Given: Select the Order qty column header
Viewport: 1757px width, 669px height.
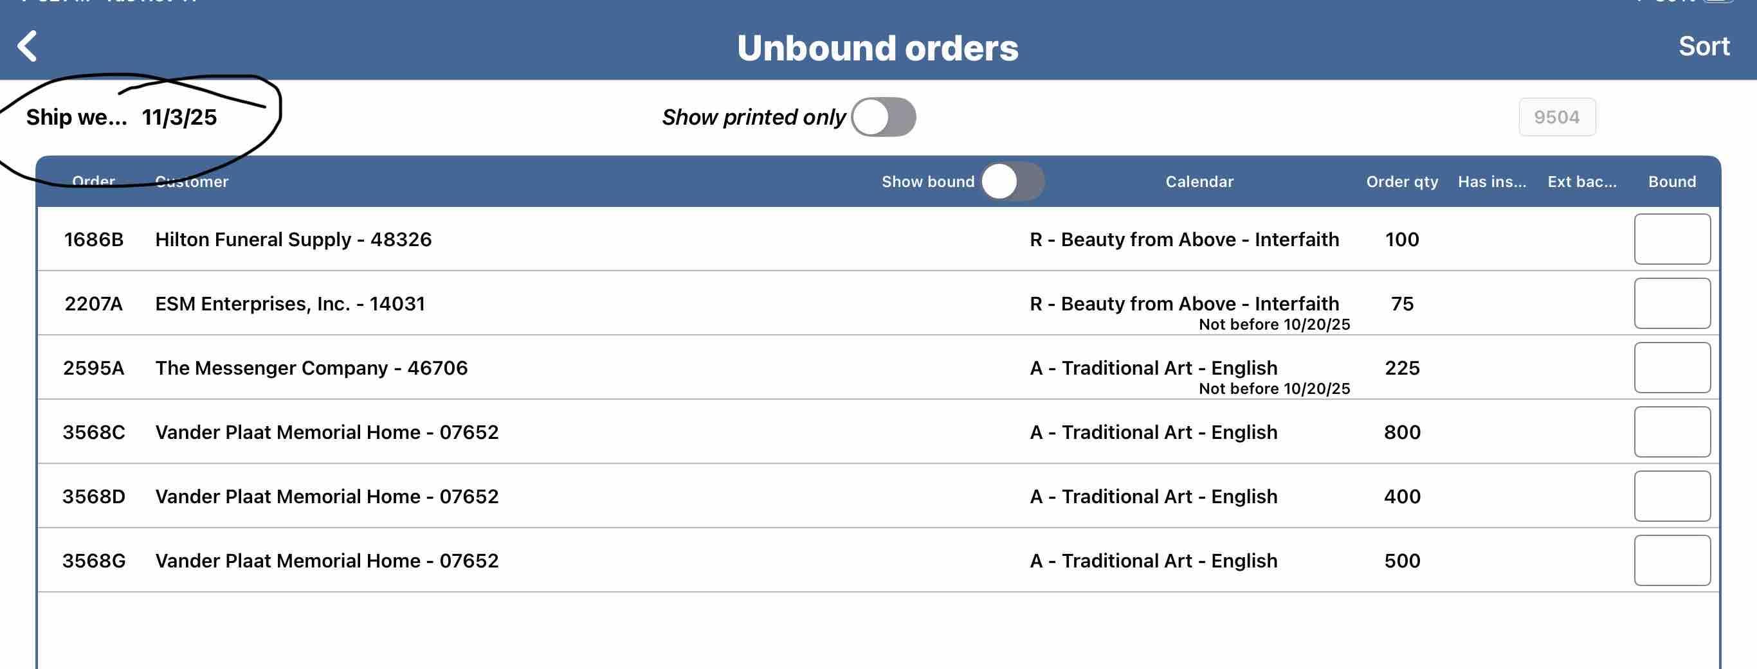Looking at the screenshot, I should click(1401, 182).
